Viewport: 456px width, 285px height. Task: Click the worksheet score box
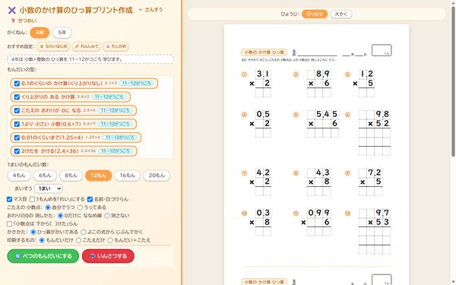click(382, 50)
